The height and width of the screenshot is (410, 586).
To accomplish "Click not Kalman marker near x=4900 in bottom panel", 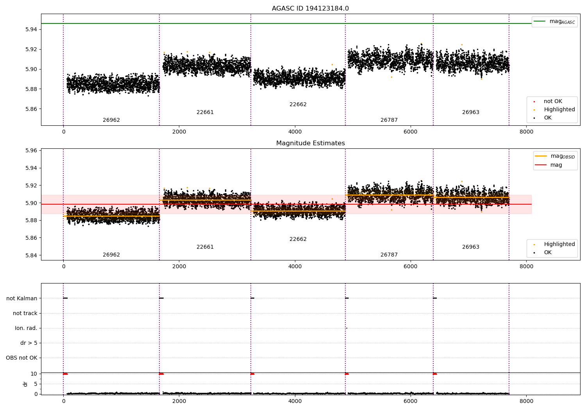I will 347,298.
